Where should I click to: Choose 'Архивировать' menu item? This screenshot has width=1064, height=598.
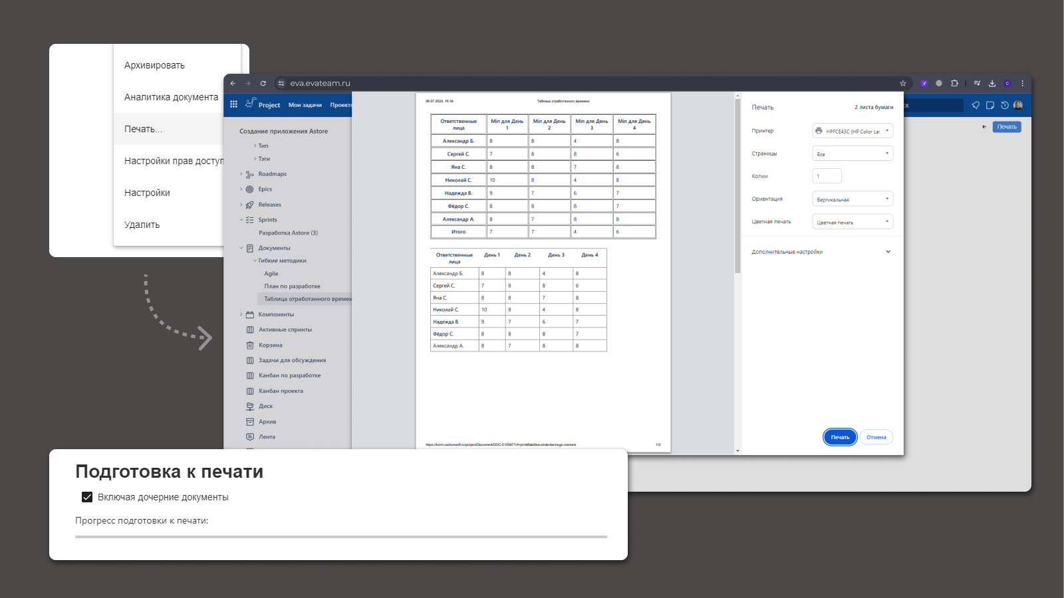[154, 65]
